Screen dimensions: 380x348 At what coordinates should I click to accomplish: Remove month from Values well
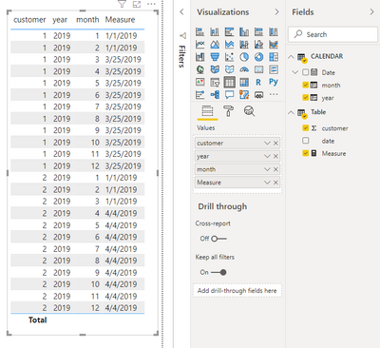click(275, 169)
